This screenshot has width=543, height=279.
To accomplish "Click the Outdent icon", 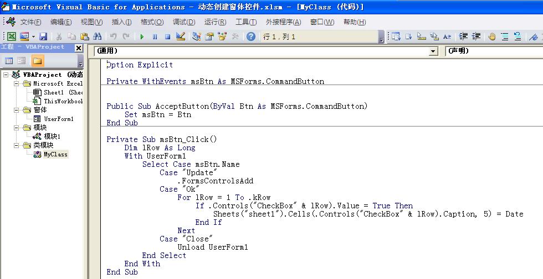I will [x=476, y=36].
